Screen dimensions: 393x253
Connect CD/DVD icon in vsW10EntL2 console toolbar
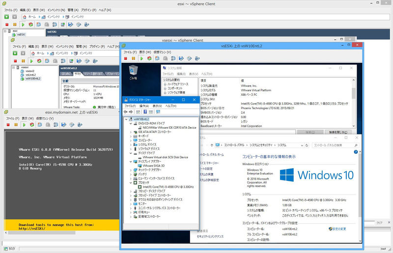[189, 58]
